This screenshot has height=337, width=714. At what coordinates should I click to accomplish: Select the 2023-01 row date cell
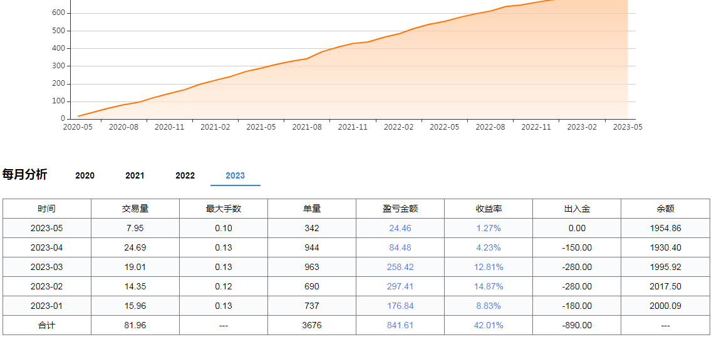[47, 306]
